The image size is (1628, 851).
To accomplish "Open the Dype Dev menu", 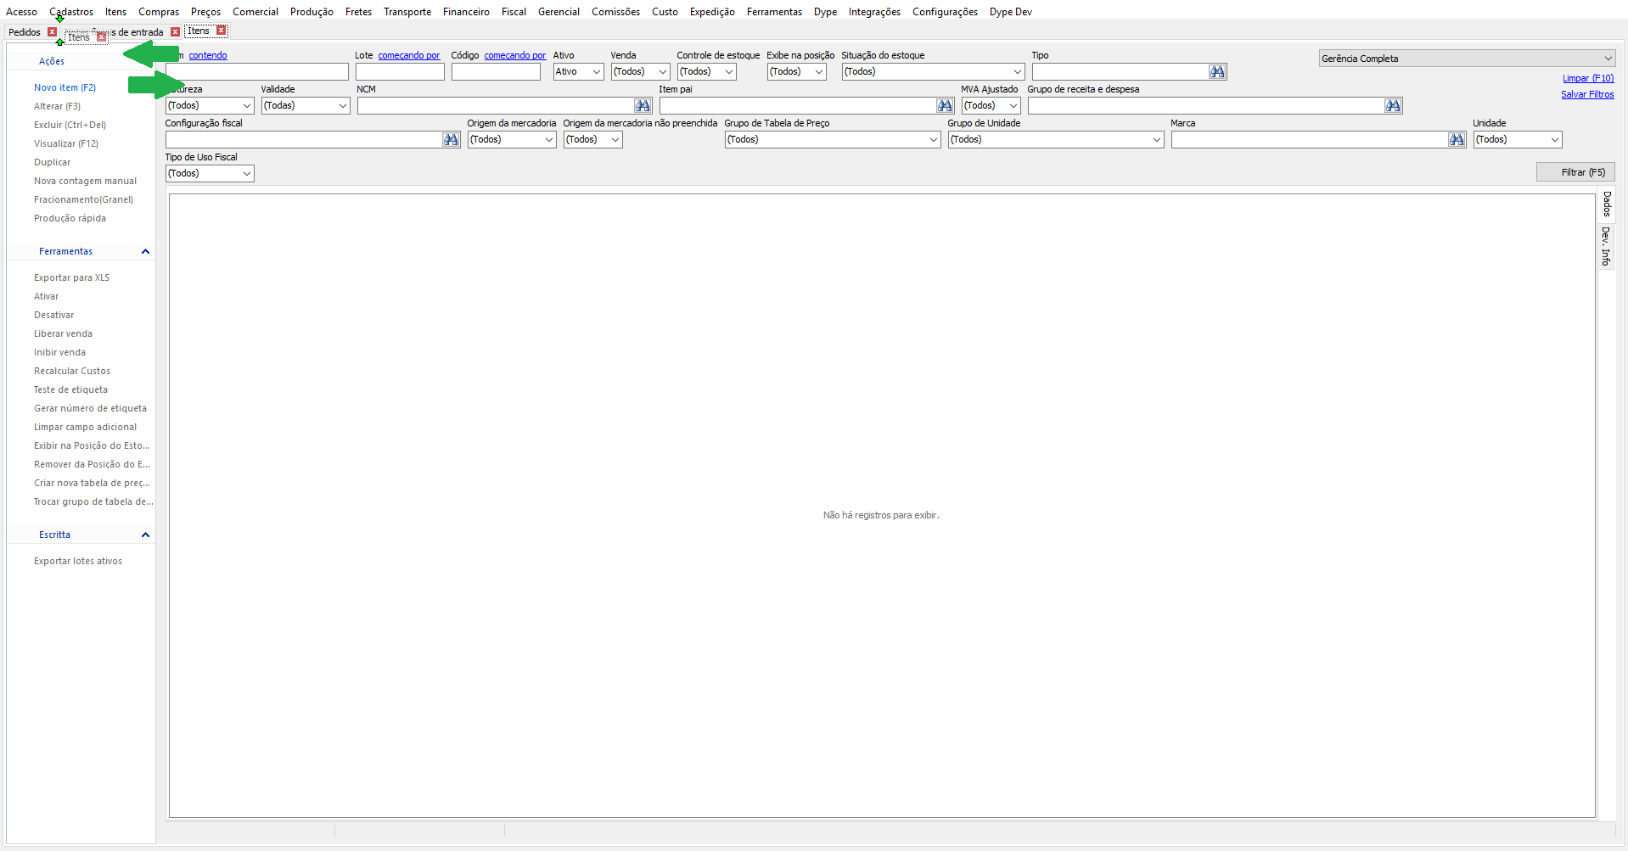I will point(1010,12).
